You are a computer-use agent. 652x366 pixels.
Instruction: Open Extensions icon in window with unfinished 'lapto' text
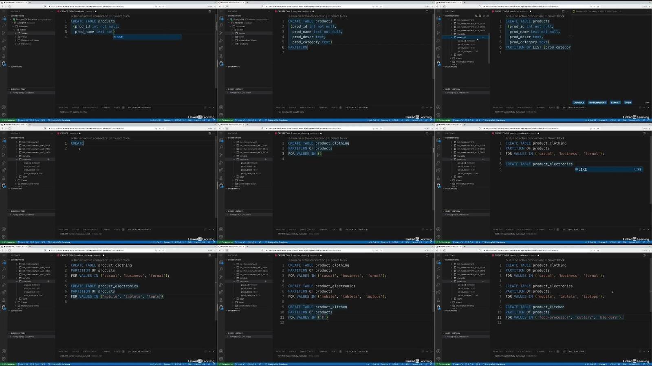coord(4,292)
